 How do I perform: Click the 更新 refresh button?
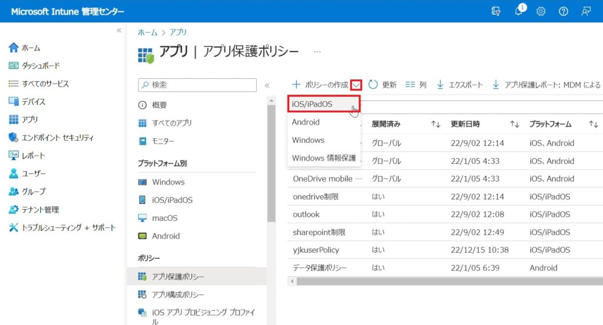coord(382,85)
